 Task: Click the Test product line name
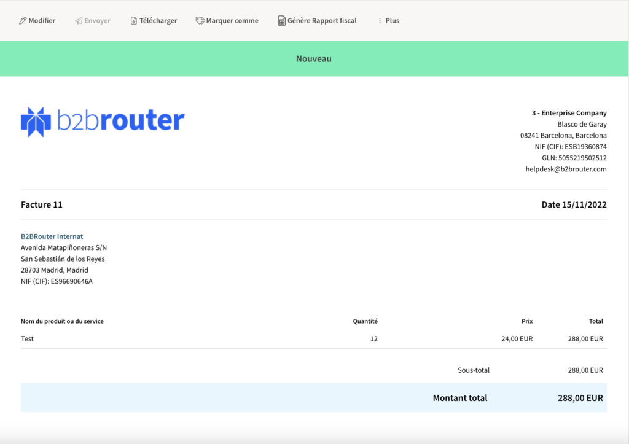click(x=27, y=338)
